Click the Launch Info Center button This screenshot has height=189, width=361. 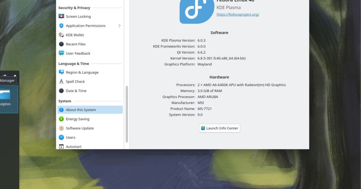click(x=220, y=128)
